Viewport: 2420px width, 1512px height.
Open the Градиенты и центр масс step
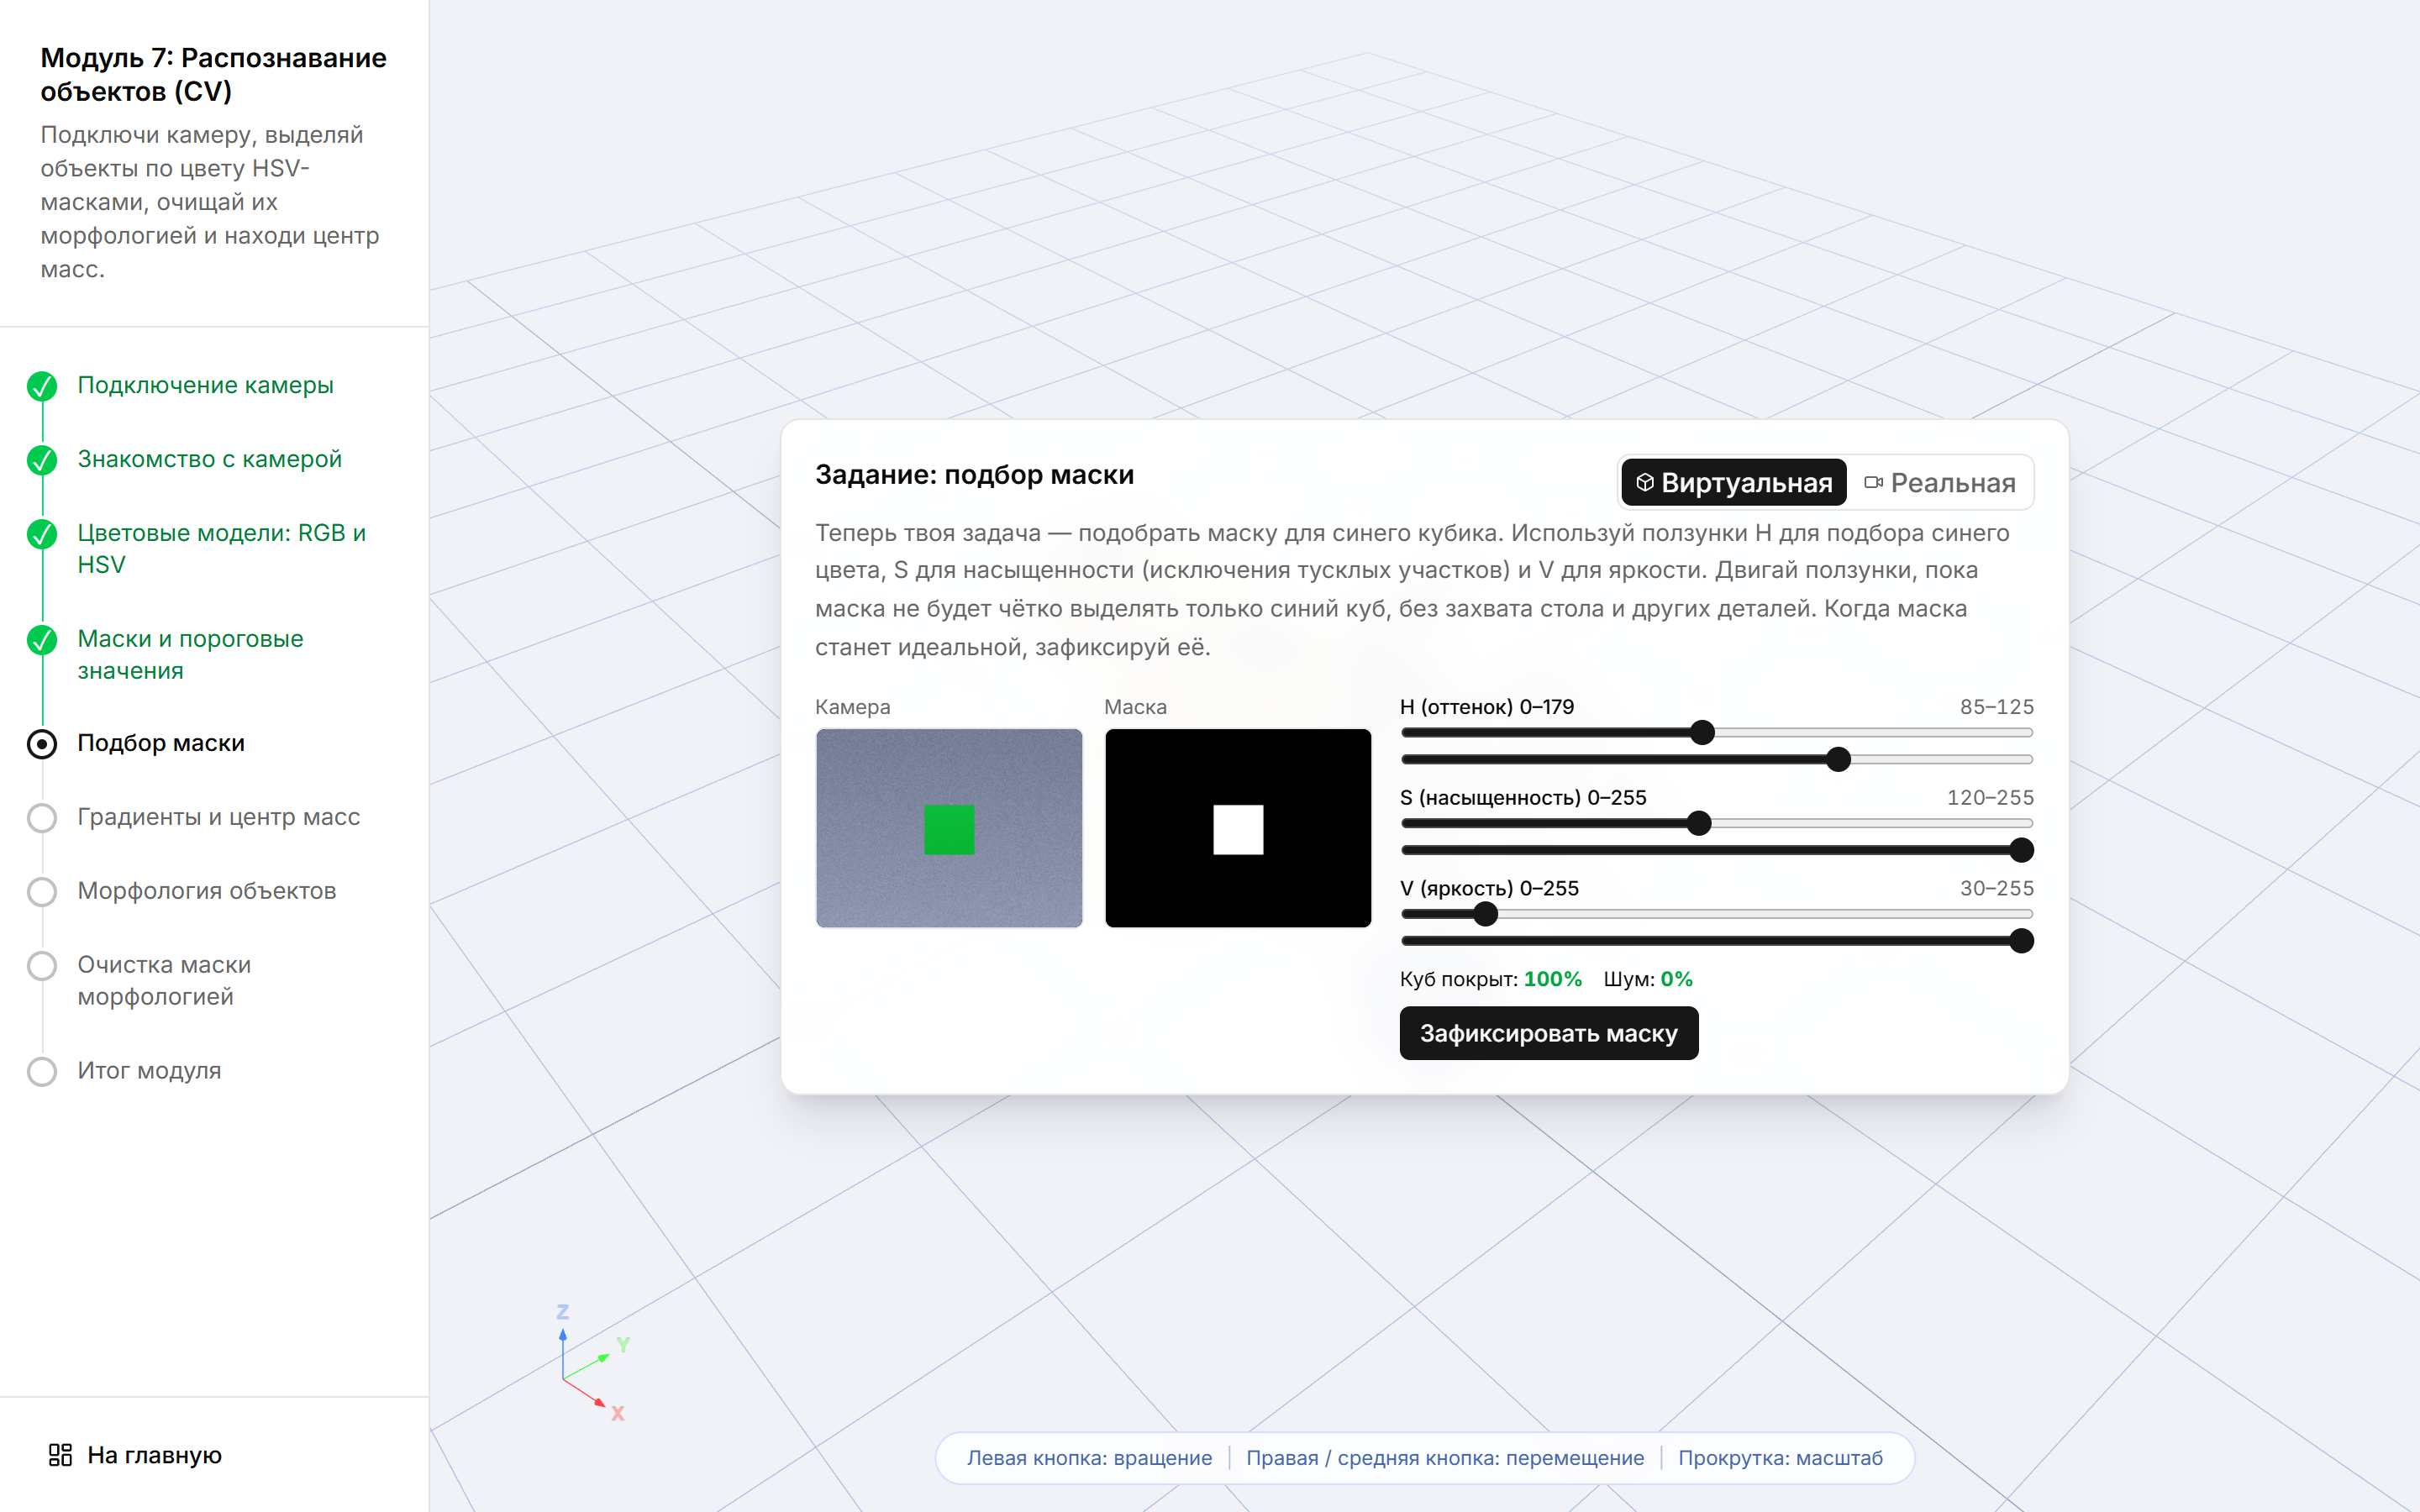219,817
